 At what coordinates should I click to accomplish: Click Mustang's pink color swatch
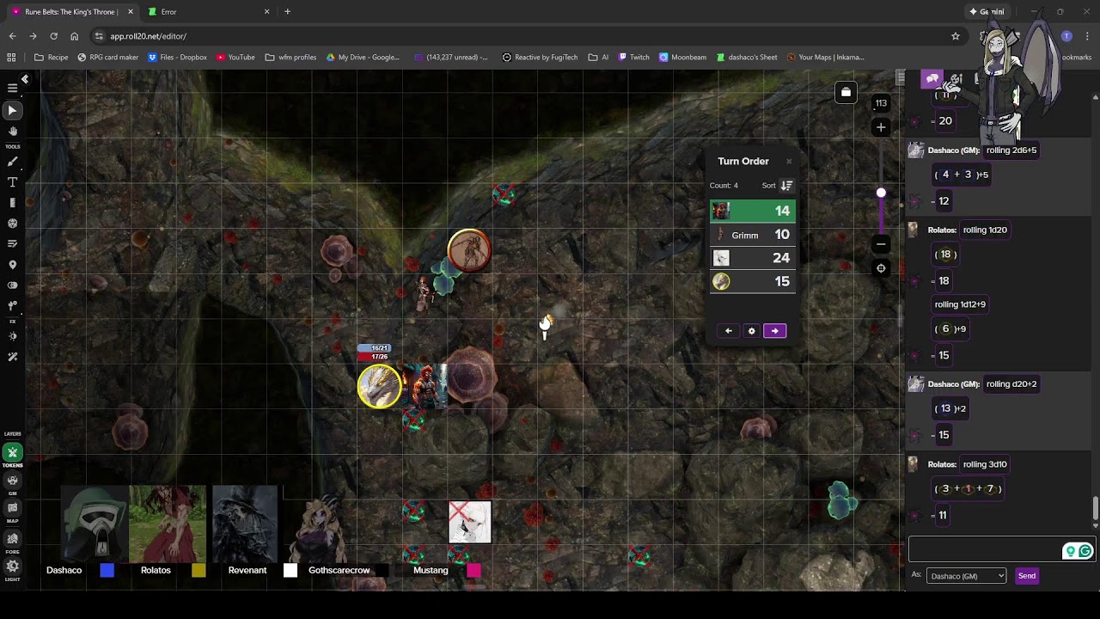(x=474, y=570)
